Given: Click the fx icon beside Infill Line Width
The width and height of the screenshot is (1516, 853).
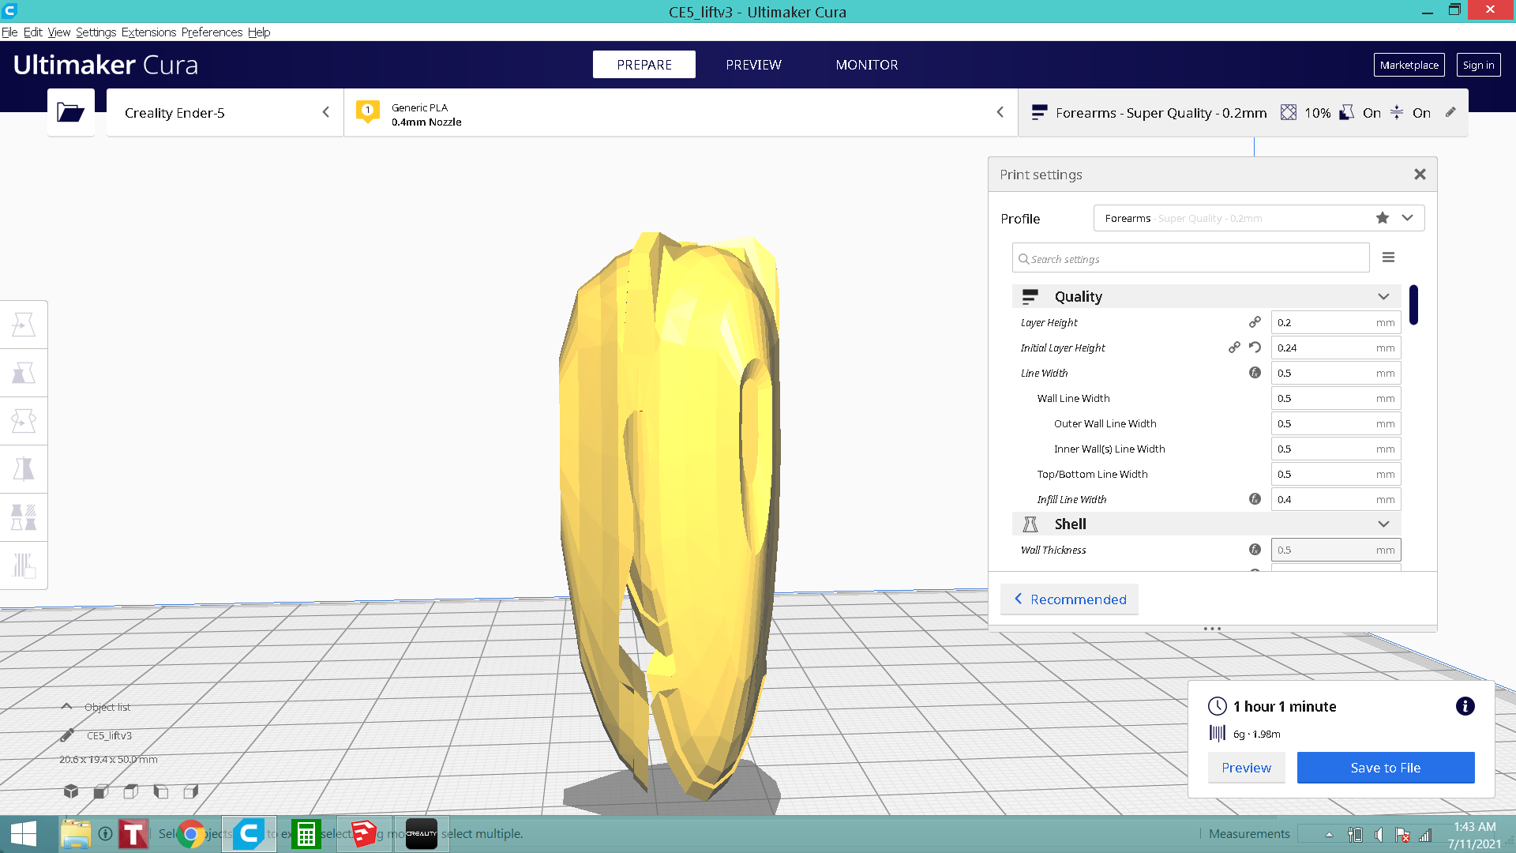Looking at the screenshot, I should (1255, 499).
